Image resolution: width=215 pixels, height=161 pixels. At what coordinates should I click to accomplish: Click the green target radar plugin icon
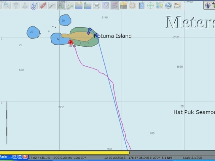click(x=150, y=5)
